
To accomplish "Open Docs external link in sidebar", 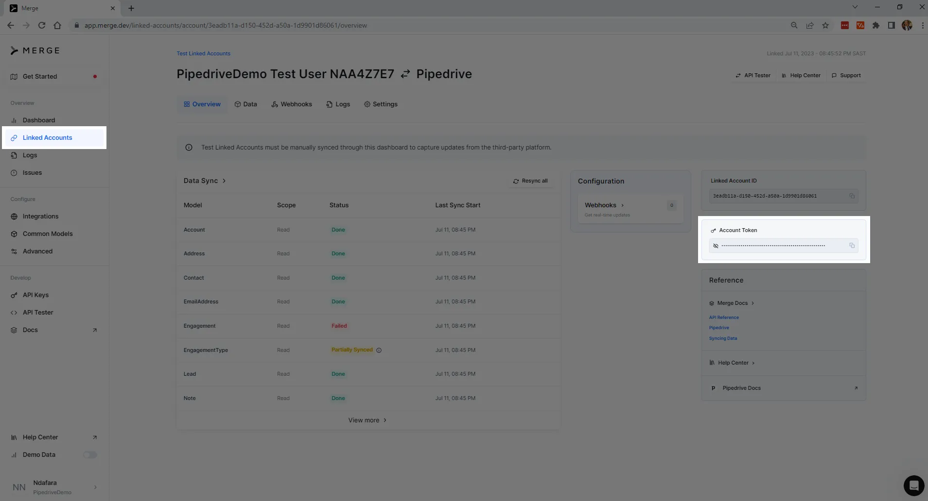I will tap(54, 330).
